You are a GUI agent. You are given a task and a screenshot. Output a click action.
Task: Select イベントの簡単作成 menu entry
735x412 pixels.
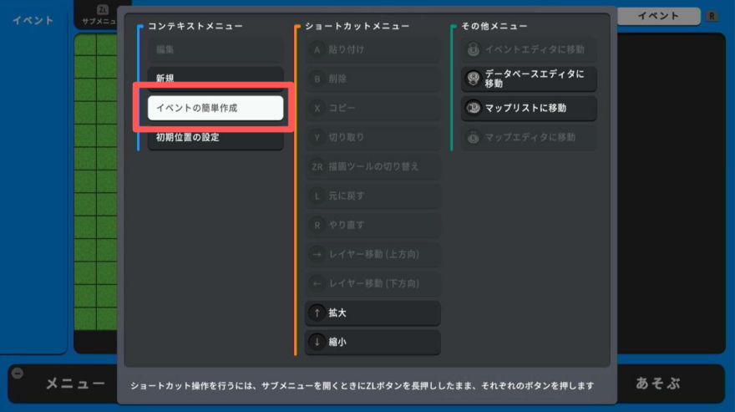tap(215, 108)
